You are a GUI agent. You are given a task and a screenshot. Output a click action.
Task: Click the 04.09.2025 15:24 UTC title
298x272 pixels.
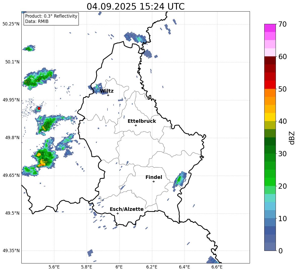[135, 7]
